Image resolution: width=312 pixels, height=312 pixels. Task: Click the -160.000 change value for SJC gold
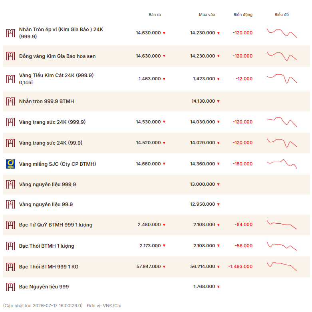[242, 164]
